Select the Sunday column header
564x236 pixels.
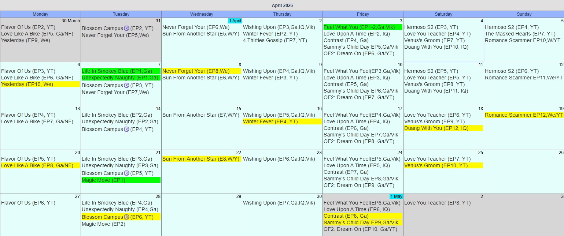[x=524, y=14]
